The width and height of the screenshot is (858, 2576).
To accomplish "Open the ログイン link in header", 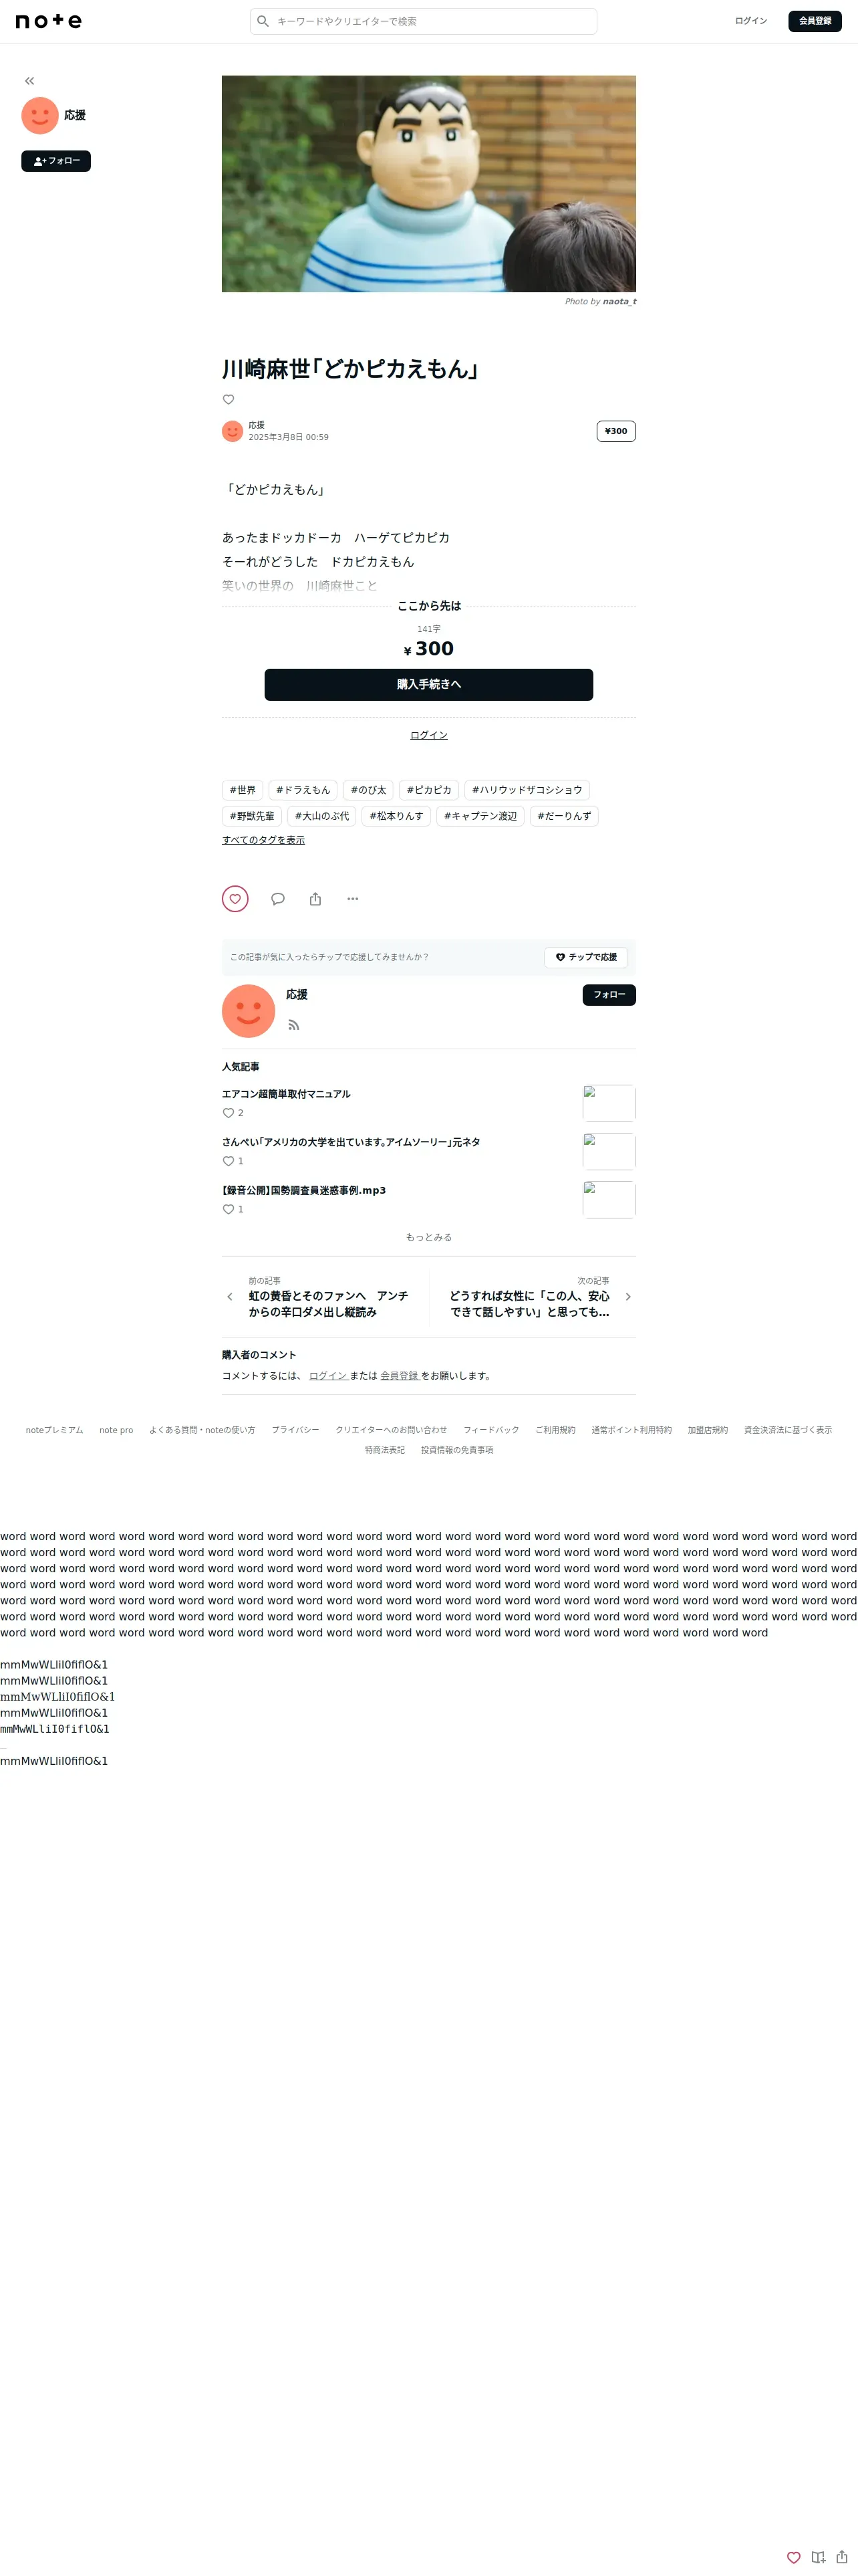I will tap(751, 21).
